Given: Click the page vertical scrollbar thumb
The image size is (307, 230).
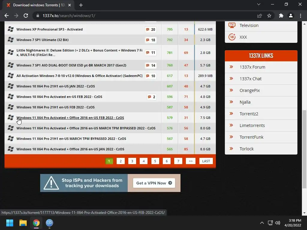Looking at the screenshot, I should [x=304, y=149].
